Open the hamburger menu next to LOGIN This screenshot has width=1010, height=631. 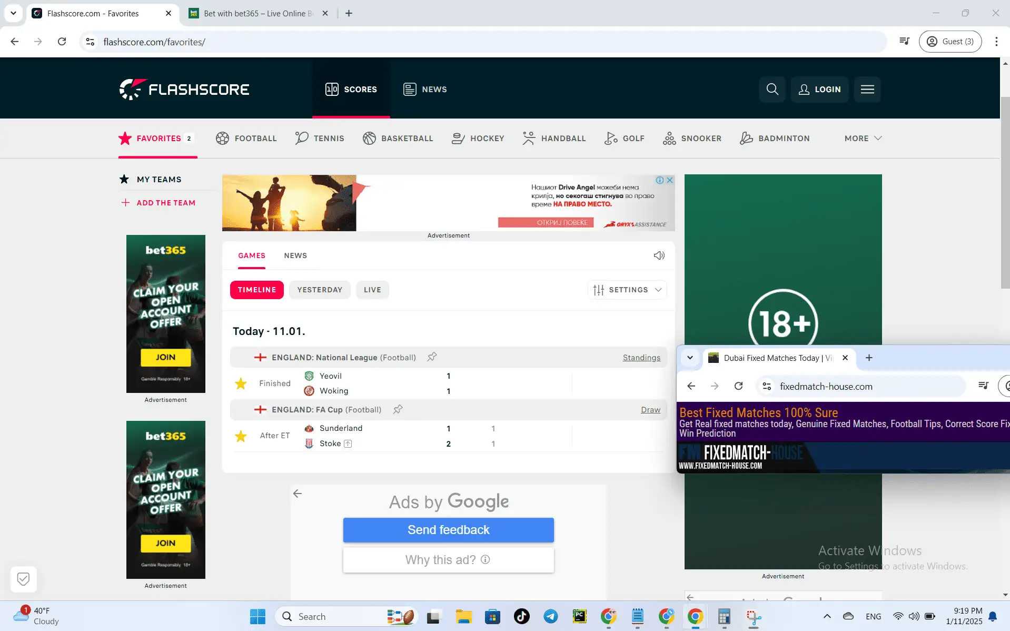[x=867, y=89]
